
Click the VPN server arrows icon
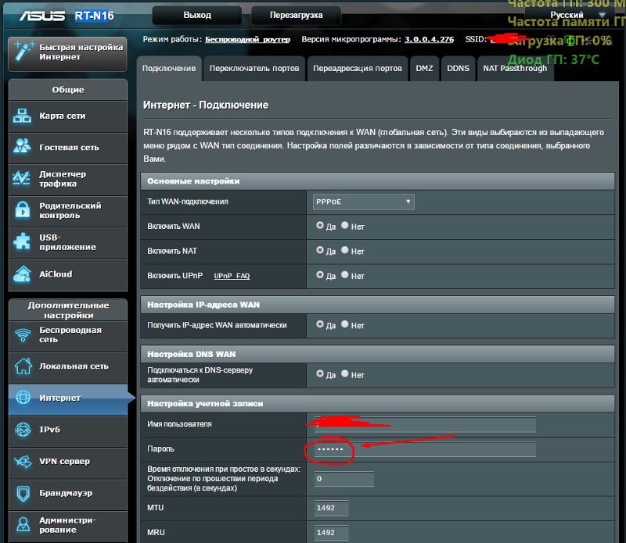coord(23,462)
